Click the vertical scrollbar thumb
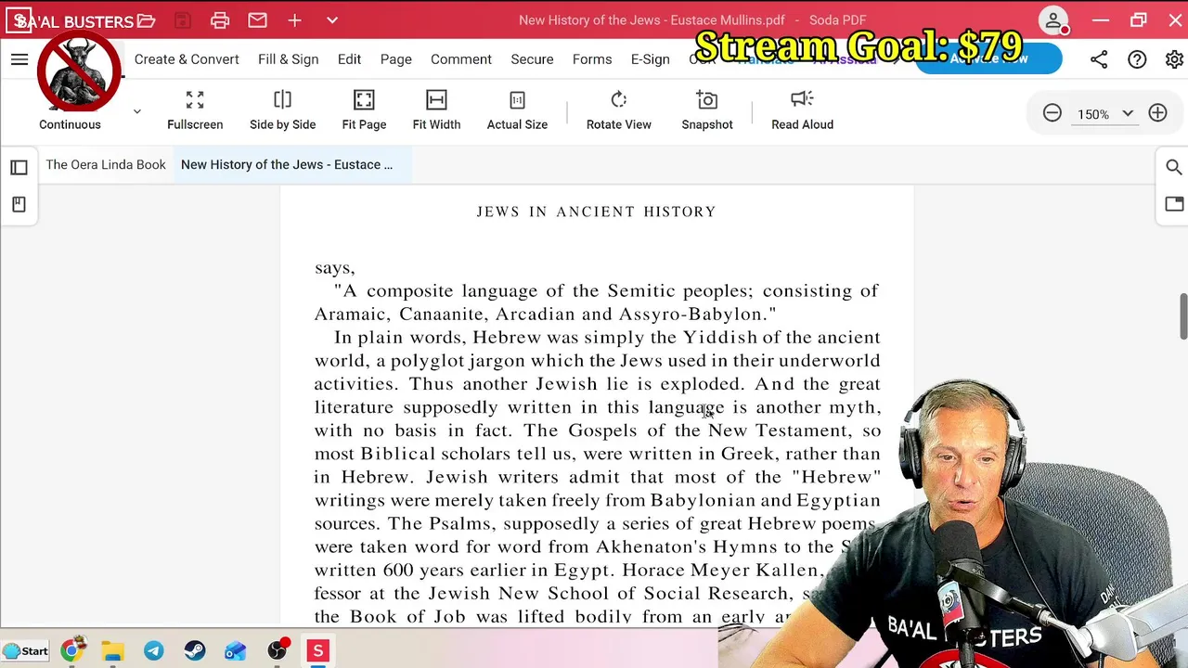Screen dimensions: 1188x668 pos(1183,316)
